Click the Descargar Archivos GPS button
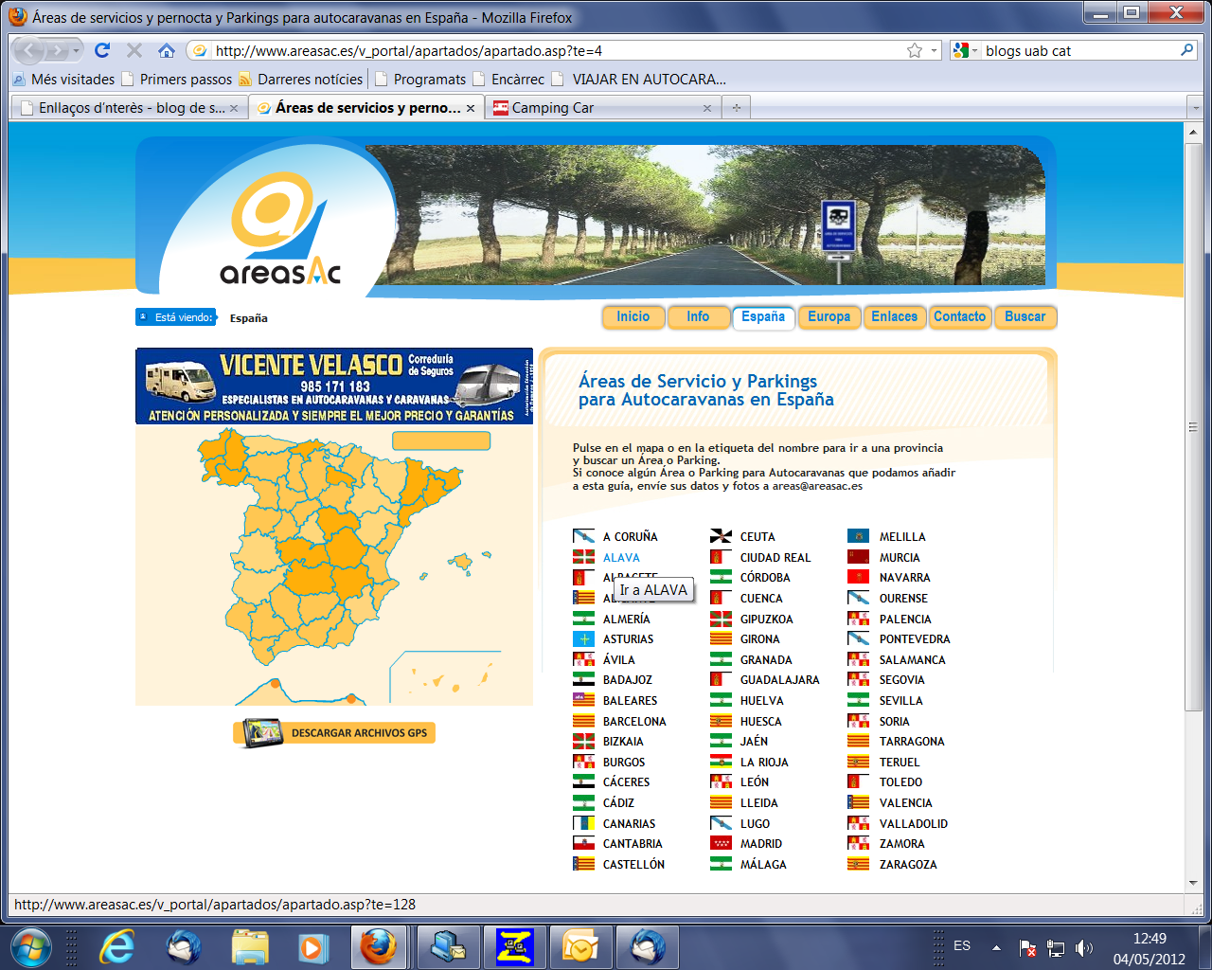 [x=334, y=732]
